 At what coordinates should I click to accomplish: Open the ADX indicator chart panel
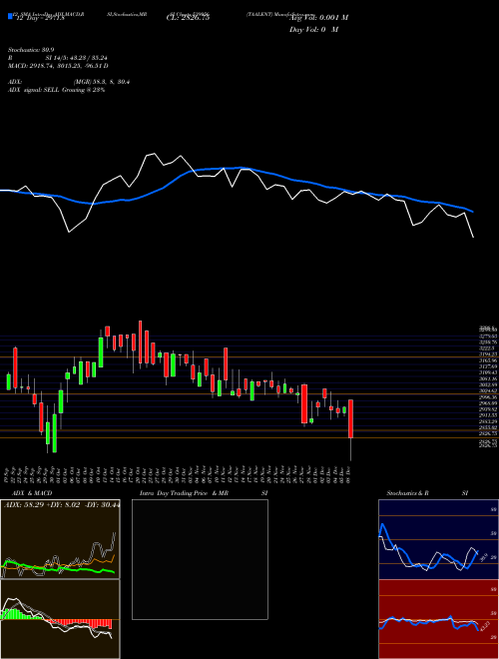[60, 539]
